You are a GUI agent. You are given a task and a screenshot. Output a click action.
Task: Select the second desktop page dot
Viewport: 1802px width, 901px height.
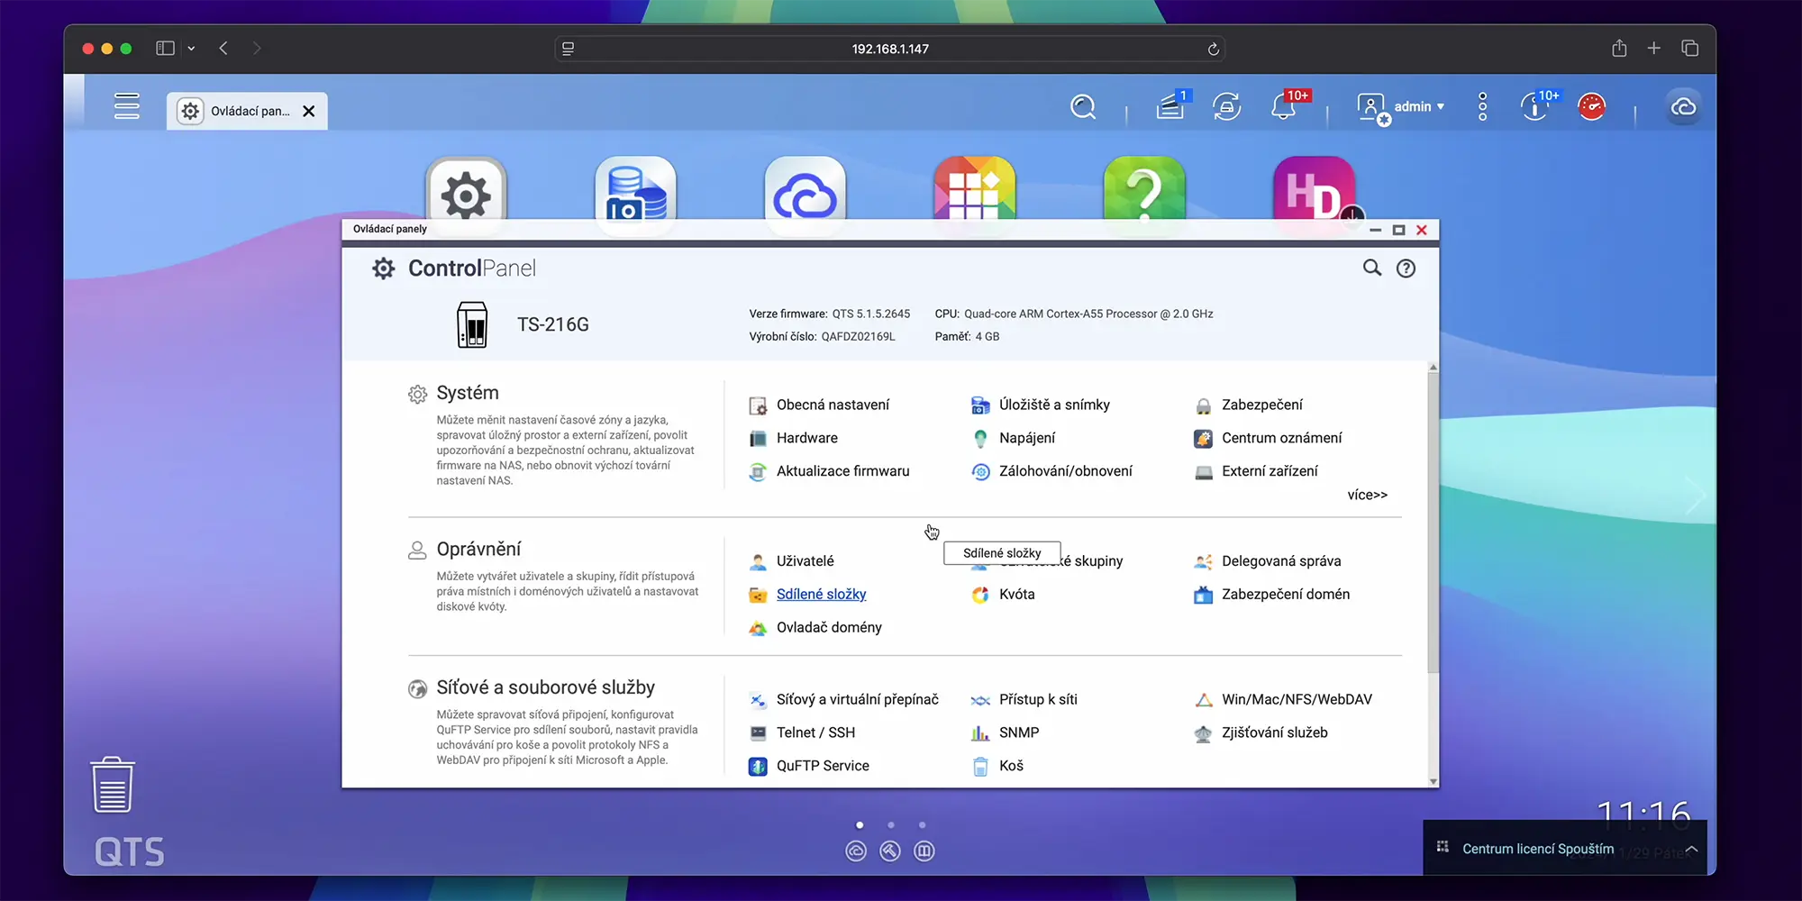[x=891, y=825]
